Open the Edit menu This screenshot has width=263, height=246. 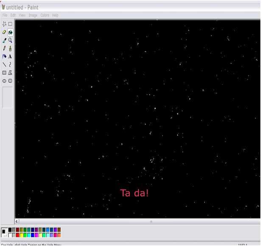pos(13,15)
